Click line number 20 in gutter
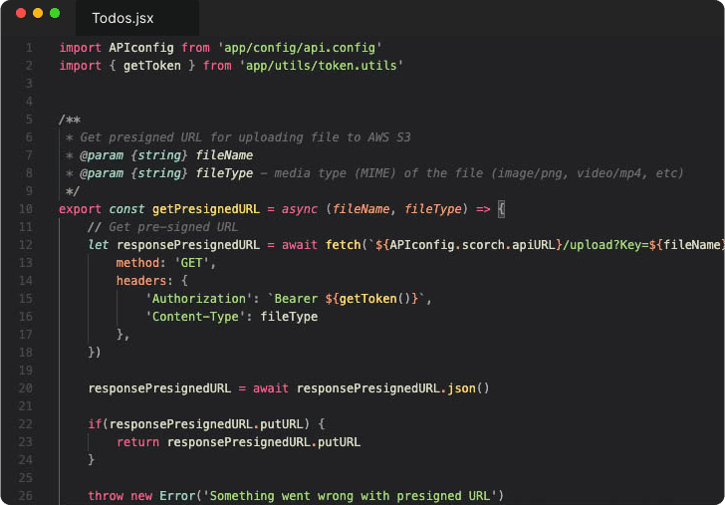The height and width of the screenshot is (505, 725). point(26,388)
